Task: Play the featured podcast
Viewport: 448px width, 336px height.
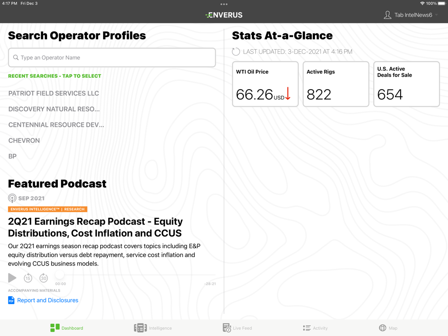Action: pos(12,278)
